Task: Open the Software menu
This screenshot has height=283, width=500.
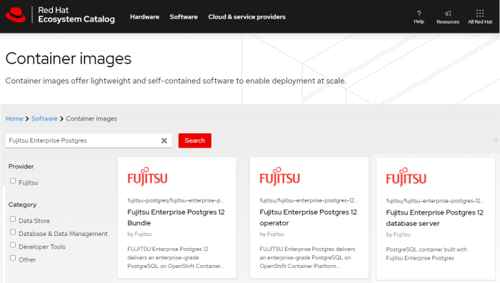Action: [x=184, y=17]
